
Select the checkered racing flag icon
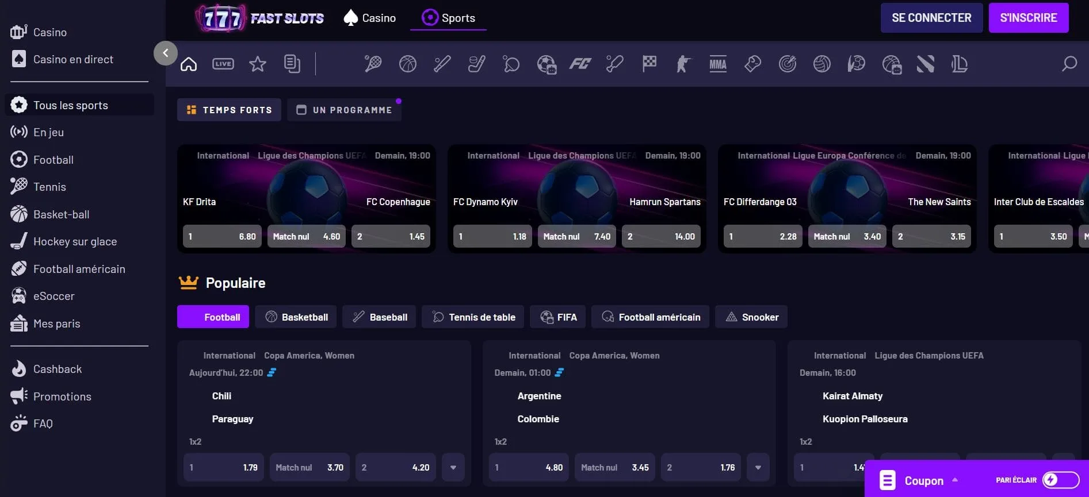pos(649,64)
